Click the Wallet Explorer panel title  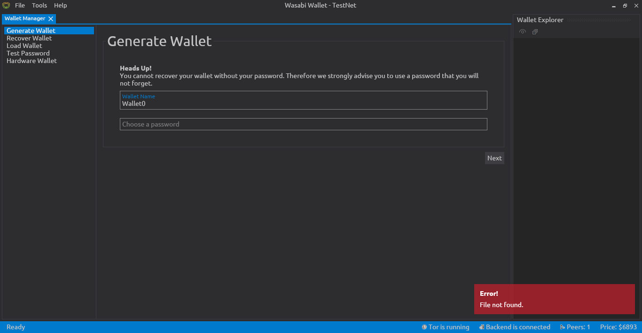click(x=540, y=20)
